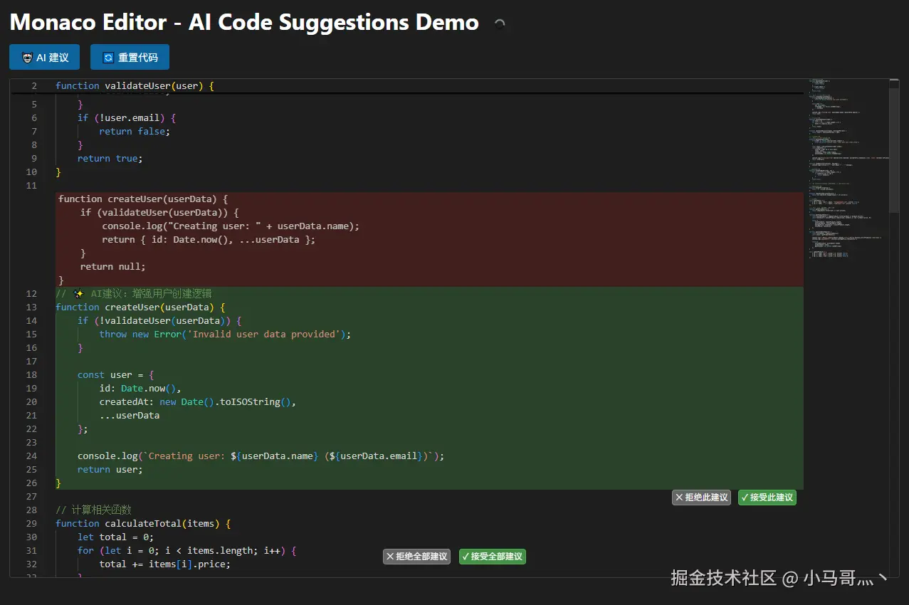Click the spinner icon beside the page title
The height and width of the screenshot is (605, 909).
point(500,23)
